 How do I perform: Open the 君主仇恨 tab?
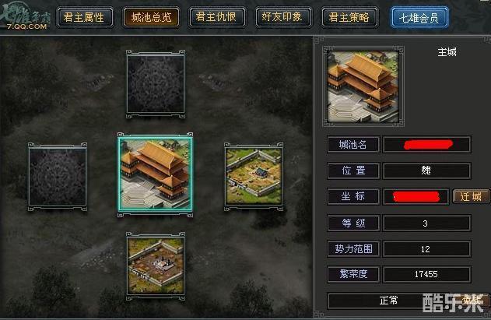click(x=216, y=17)
